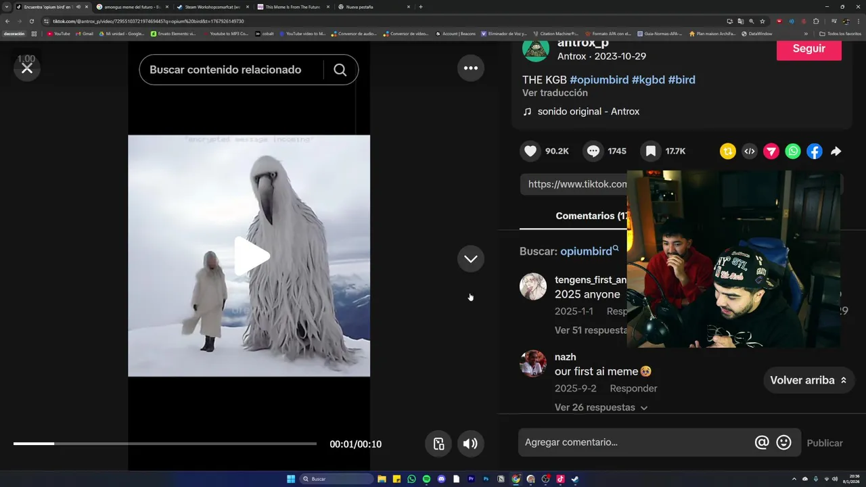Open the Comentarios tab
The height and width of the screenshot is (487, 866).
click(593, 216)
